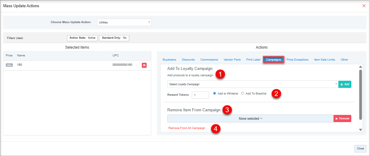370x156 pixels.
Task: Click the 'Other' price tag badge
Action: (x=9, y=65)
